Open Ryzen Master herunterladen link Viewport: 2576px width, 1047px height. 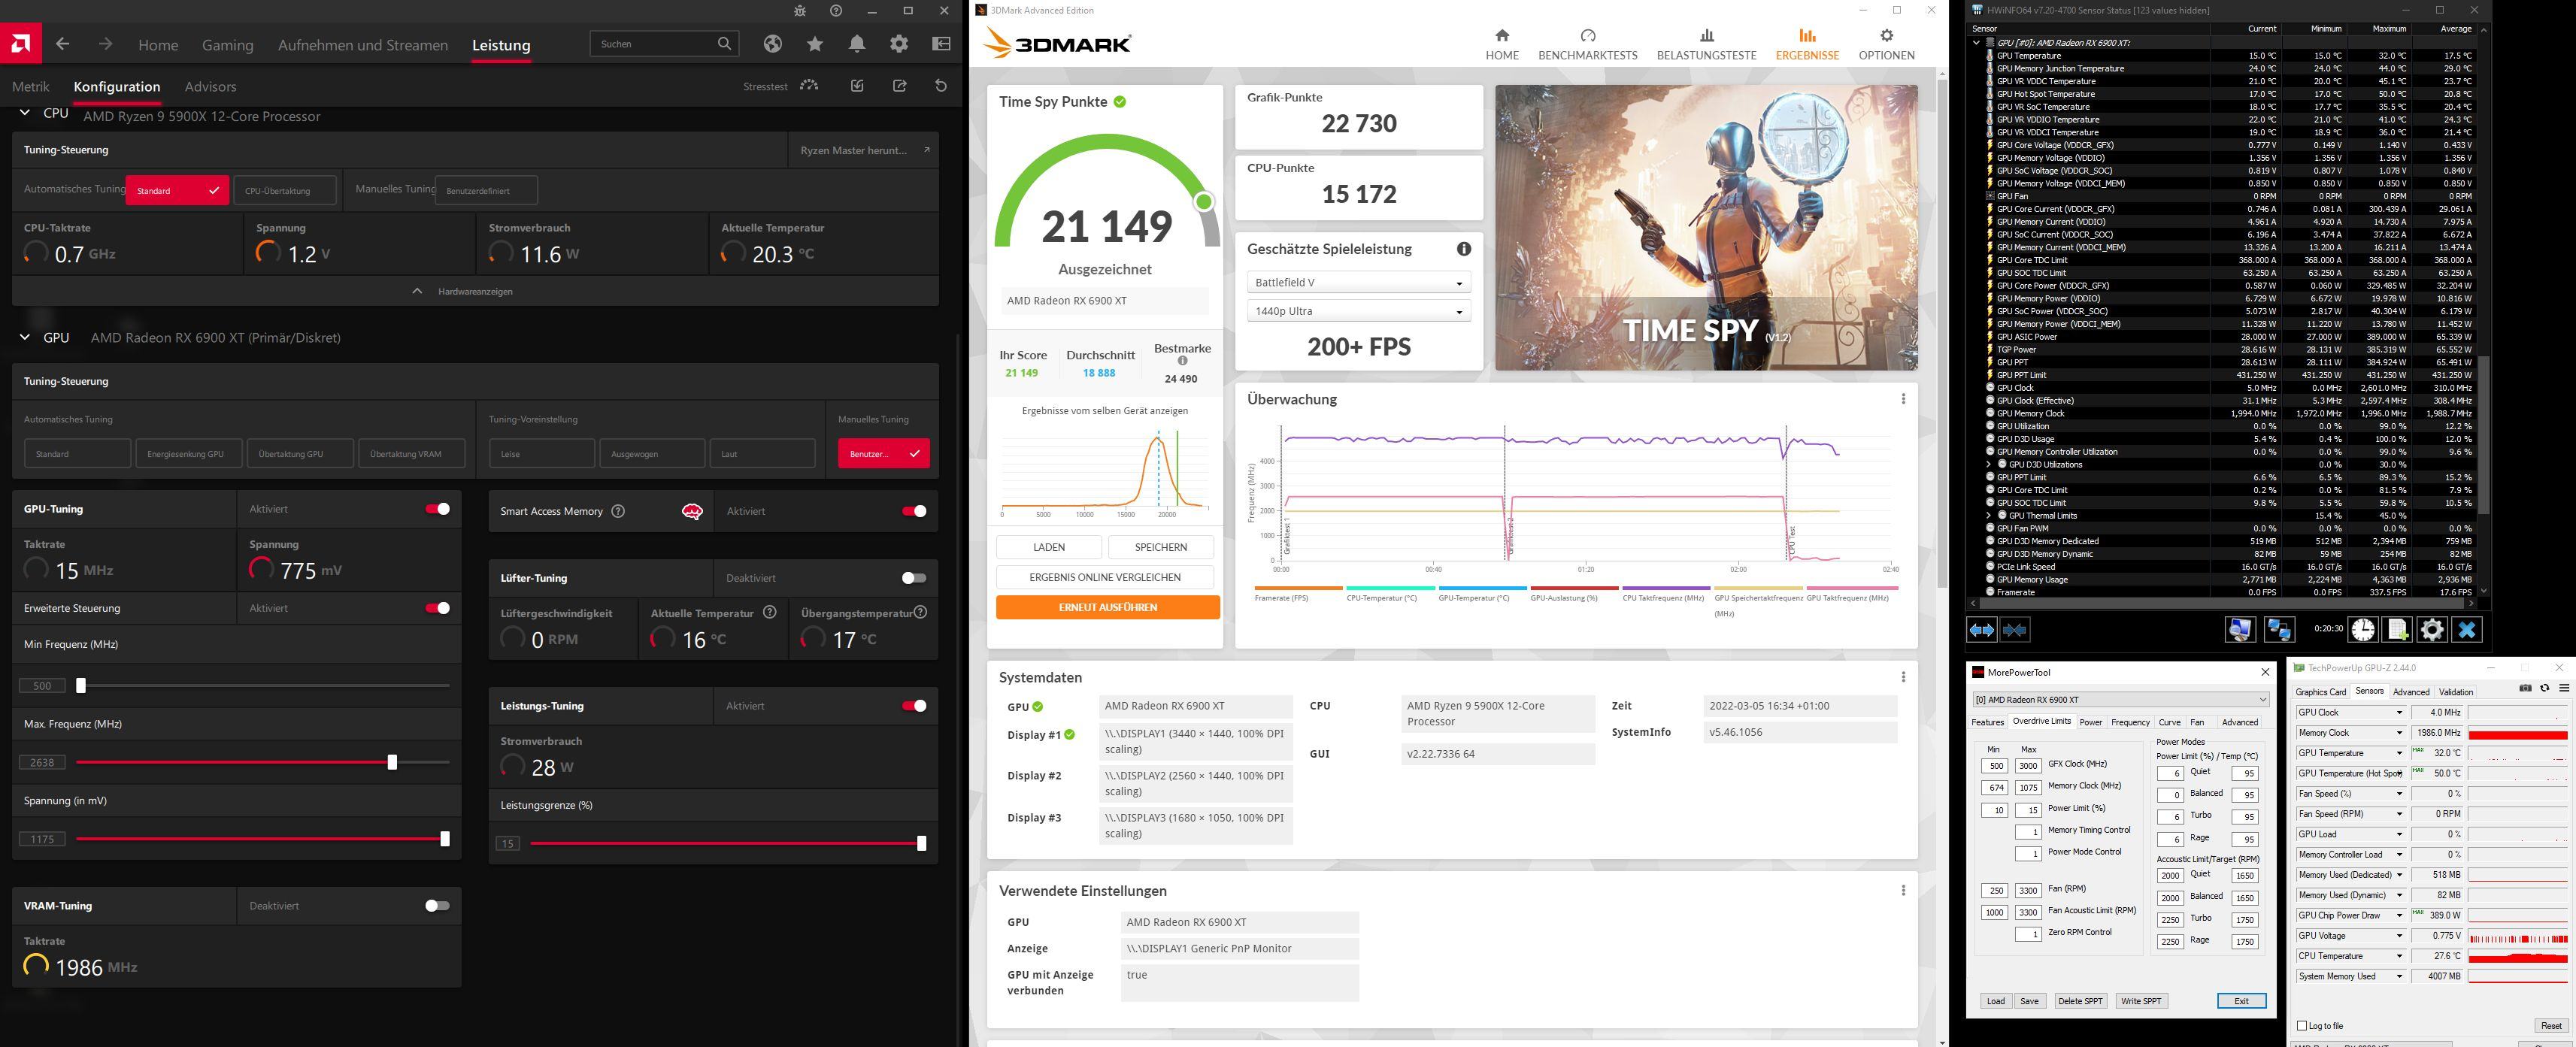point(864,150)
